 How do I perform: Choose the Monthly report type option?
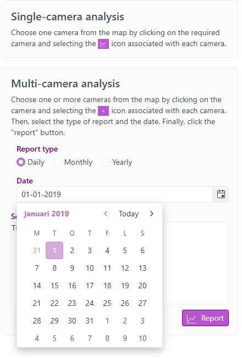point(58,162)
